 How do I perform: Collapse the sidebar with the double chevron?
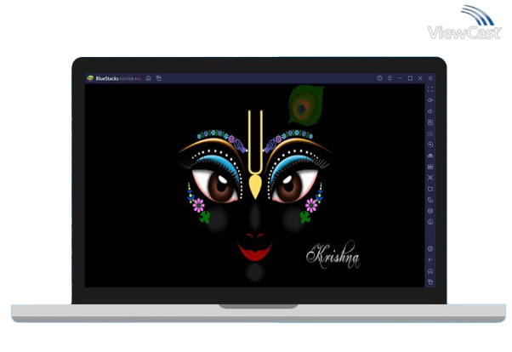click(x=430, y=78)
